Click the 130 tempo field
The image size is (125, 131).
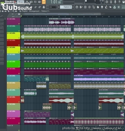pos(20,2)
